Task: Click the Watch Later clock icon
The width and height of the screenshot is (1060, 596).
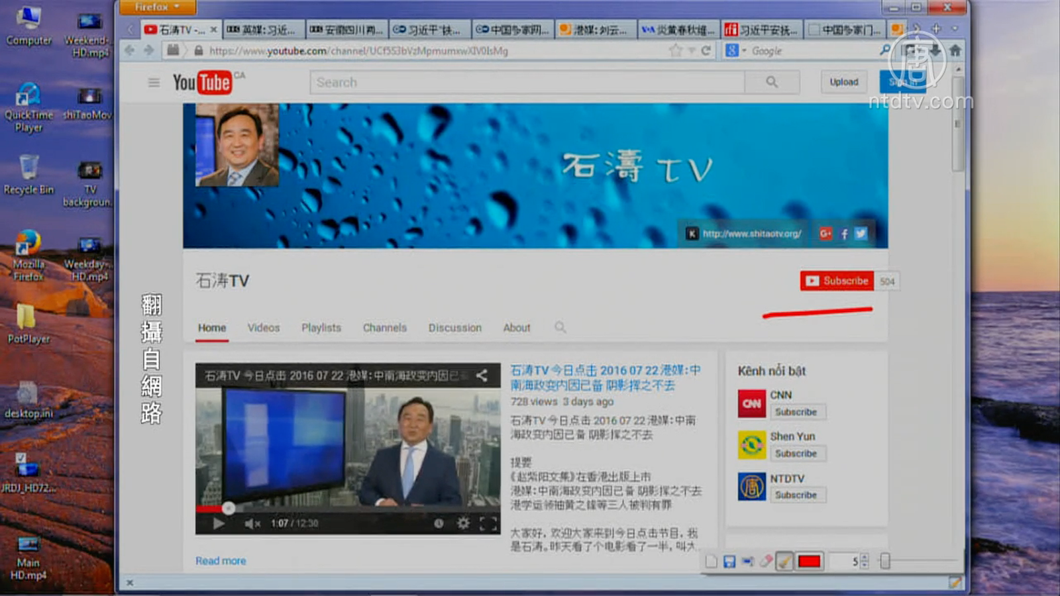Action: point(439,523)
